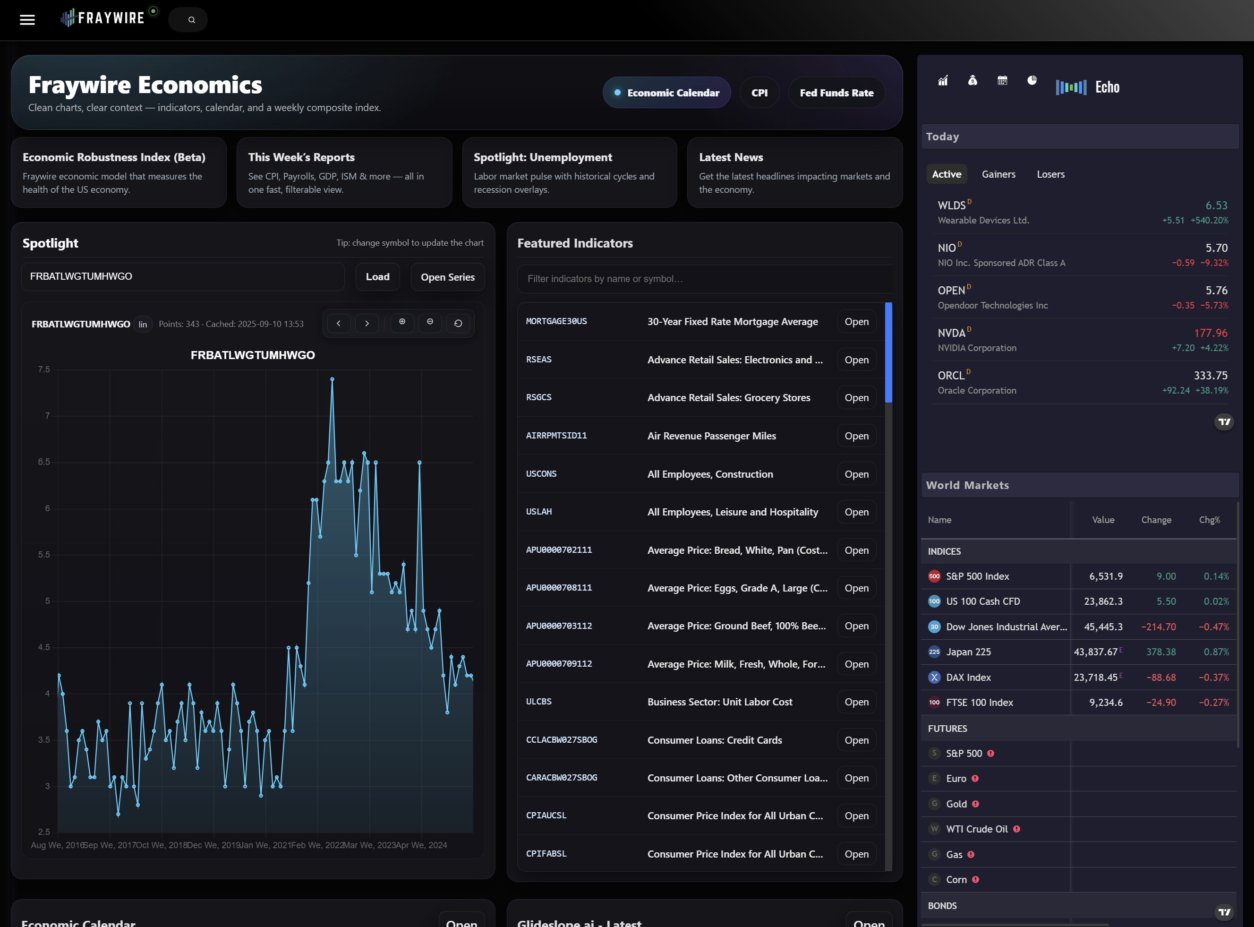This screenshot has height=927, width=1254.
Task: Pan chart right with next arrow
Action: click(x=367, y=324)
